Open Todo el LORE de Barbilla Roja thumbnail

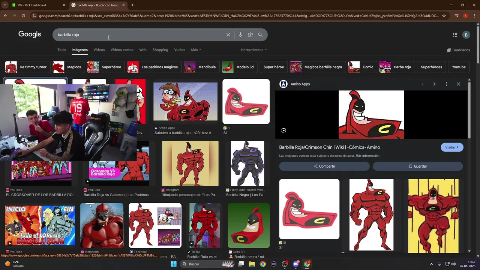(x=40, y=225)
